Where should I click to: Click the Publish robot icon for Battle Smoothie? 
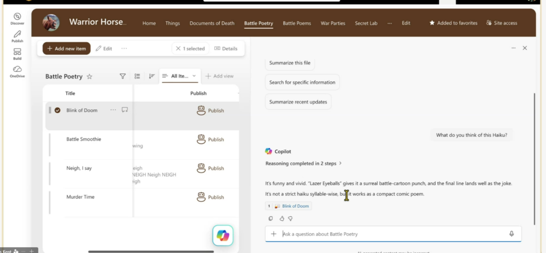pos(201,139)
